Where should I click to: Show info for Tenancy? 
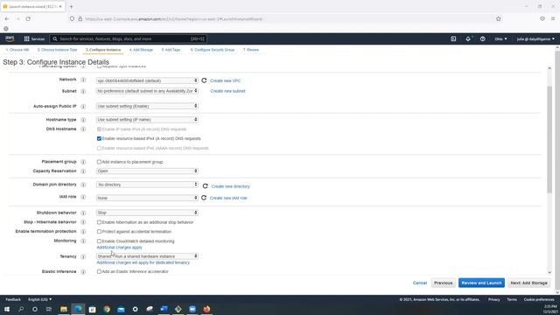click(83, 256)
